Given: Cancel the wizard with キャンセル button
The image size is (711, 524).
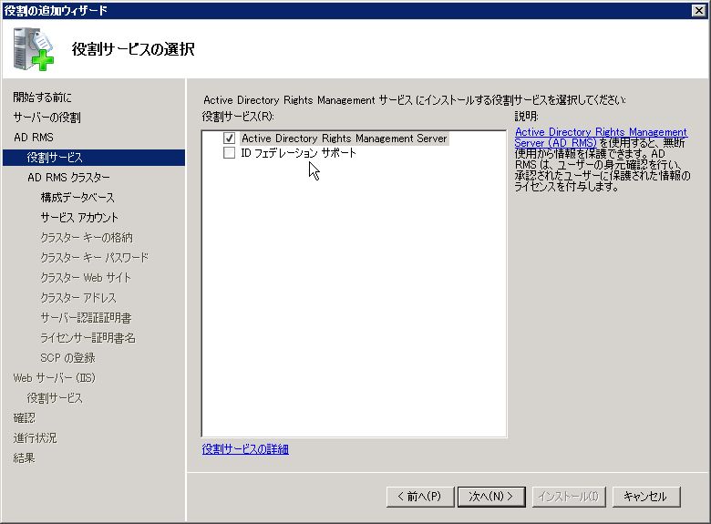Looking at the screenshot, I should (x=645, y=497).
